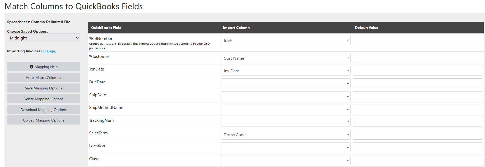This screenshot has height=167, width=485.
Task: Click the TrackingNum default value field
Action: click(418, 122)
